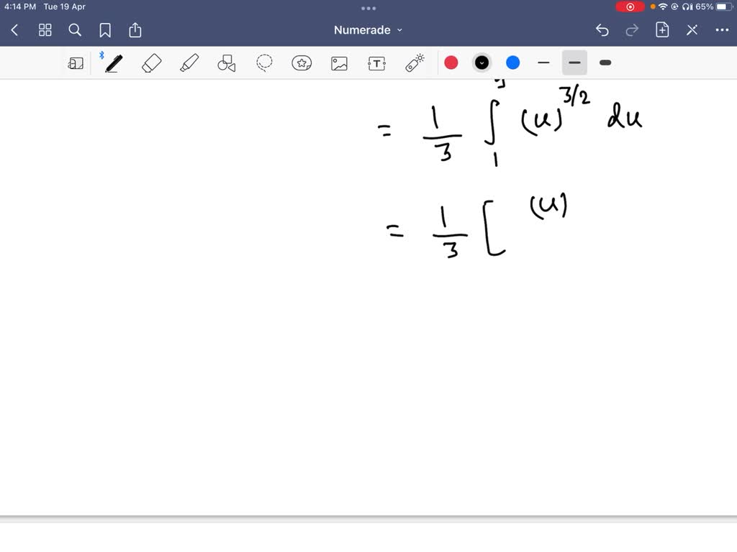The height and width of the screenshot is (552, 737).
Task: Expand the black color options chevron
Action: click(481, 63)
